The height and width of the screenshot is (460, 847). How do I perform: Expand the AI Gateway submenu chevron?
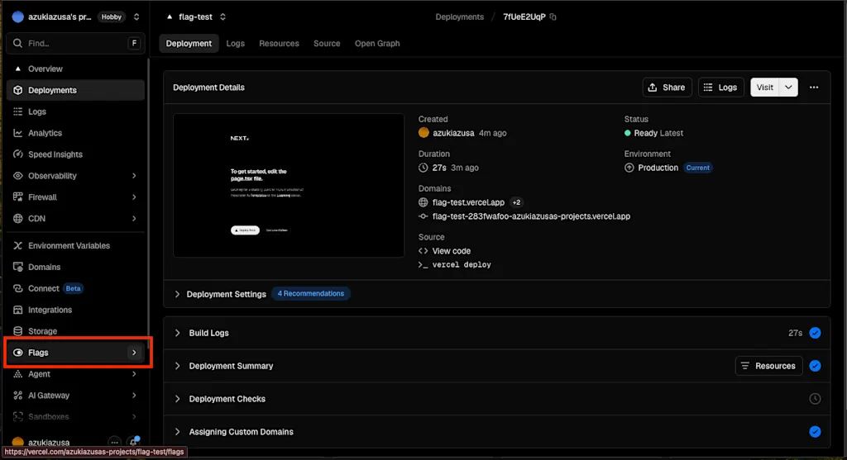coord(134,396)
